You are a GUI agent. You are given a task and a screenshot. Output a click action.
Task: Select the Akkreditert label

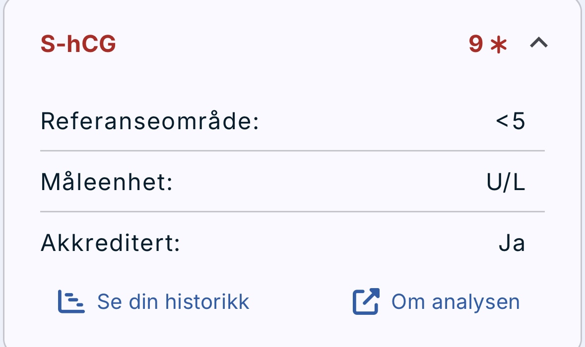coord(110,244)
